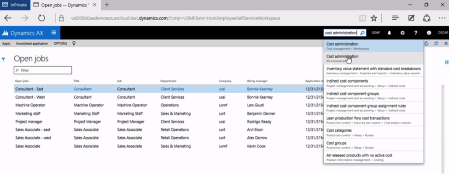449x174 pixels.
Task: Sort by the Department column header
Action: [168, 81]
